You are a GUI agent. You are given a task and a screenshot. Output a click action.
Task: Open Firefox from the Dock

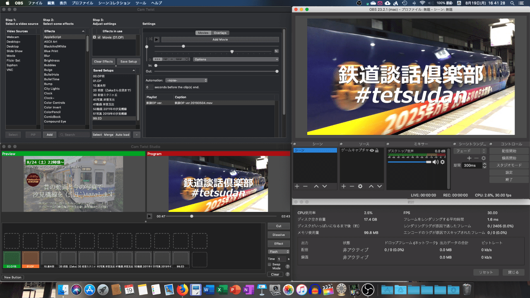pyautogui.click(x=182, y=289)
